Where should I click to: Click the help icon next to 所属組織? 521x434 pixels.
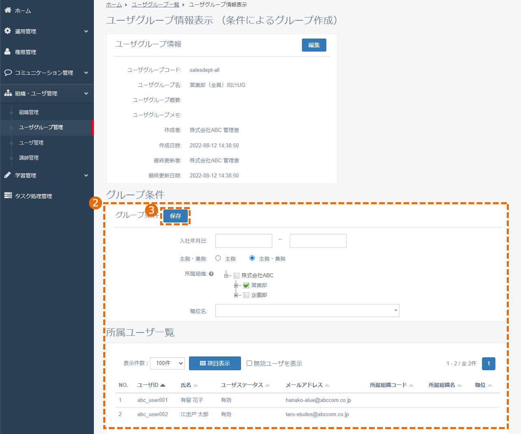click(211, 274)
